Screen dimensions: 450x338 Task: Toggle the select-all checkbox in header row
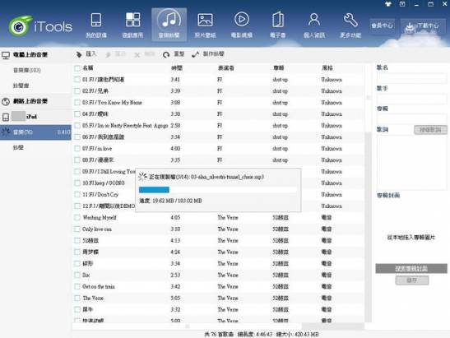(77, 68)
